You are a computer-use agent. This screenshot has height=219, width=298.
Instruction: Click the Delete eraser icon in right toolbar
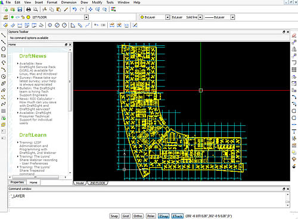click(x=294, y=35)
